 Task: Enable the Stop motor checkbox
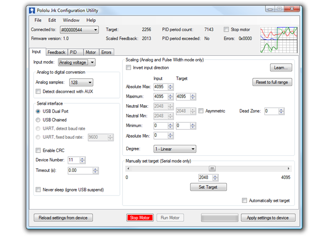226,29
